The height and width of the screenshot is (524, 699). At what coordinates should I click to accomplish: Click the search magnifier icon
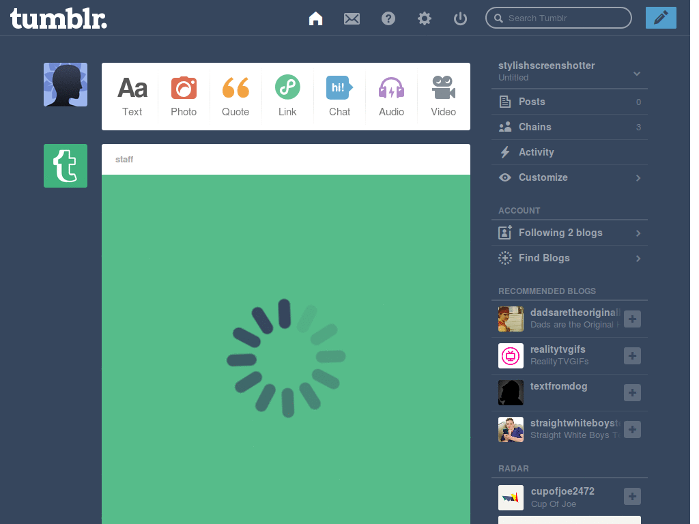click(499, 18)
